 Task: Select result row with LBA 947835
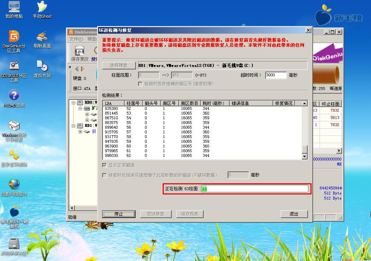tap(203, 142)
